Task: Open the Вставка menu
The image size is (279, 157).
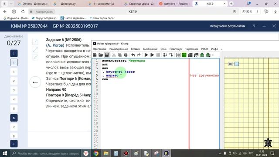Action: pyautogui.click(x=135, y=49)
